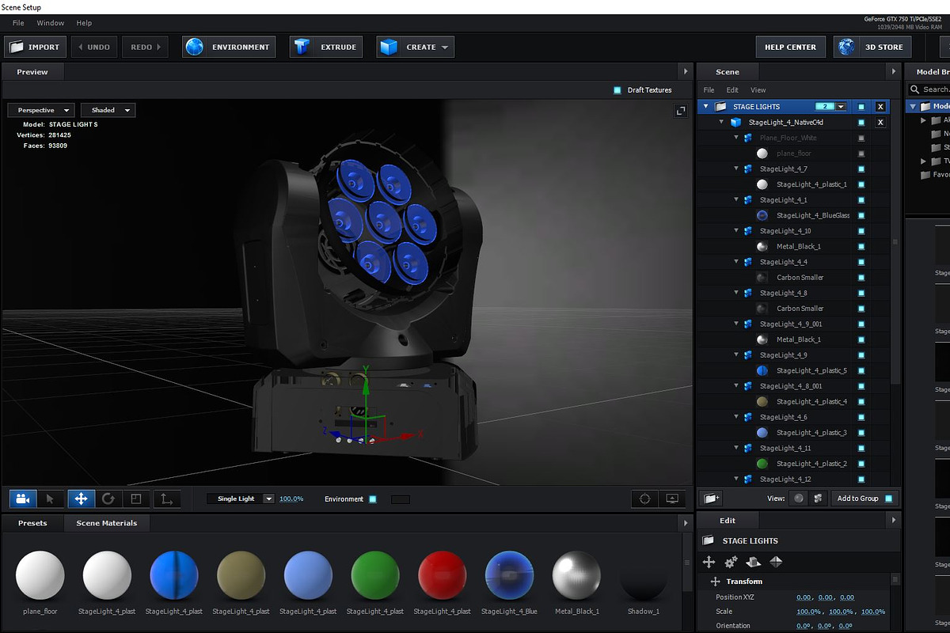
Task: Toggle the Add to Group checkbox
Action: 889,498
